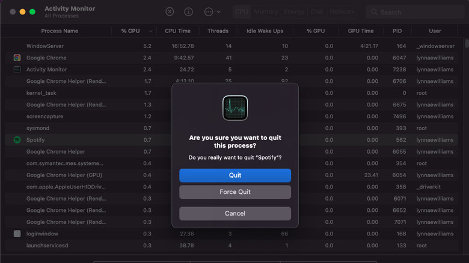Click the loginwindow process icon
This screenshot has height=263, width=469.
coord(17,234)
